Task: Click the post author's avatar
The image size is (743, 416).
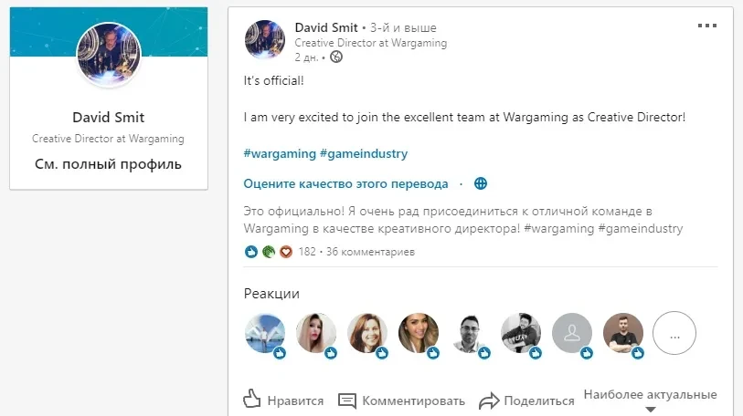Action: point(265,39)
